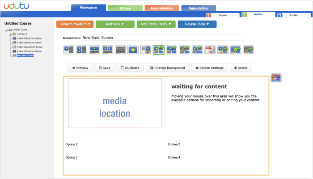Viewport: 313px width, 179px height.
Task: Preview the current screen
Action: tap(80, 68)
